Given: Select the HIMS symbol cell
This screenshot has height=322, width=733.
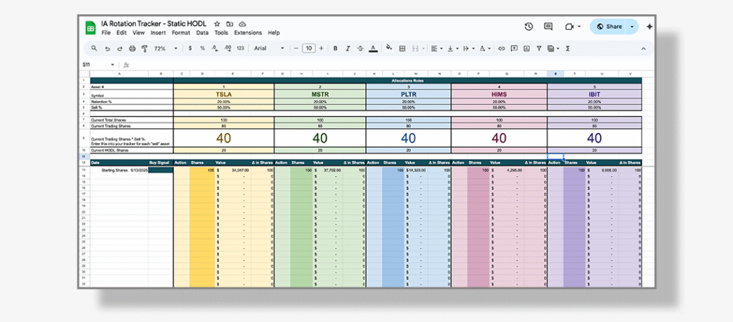Looking at the screenshot, I should (499, 94).
